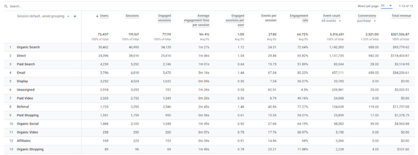Select the Unassigned row label
The image size is (418, 155).
point(26,90)
